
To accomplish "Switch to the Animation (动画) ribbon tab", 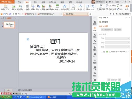I will pos(43,2).
